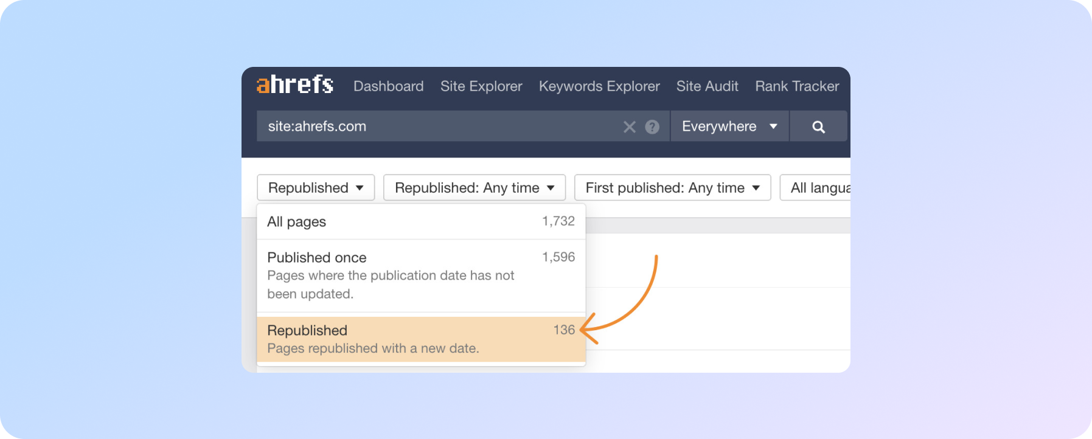Go to Site Explorer
The height and width of the screenshot is (439, 1092).
pyautogui.click(x=481, y=86)
